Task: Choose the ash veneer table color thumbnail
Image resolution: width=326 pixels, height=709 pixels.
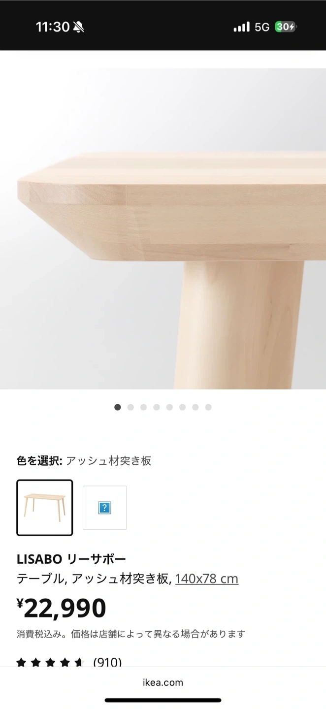Action: 45,508
